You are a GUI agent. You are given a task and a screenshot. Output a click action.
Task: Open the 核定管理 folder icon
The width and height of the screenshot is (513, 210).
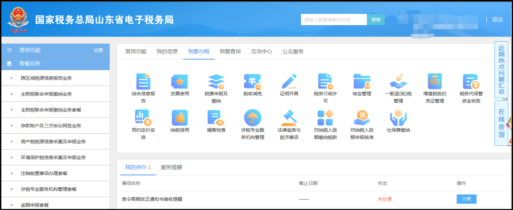pos(362,82)
